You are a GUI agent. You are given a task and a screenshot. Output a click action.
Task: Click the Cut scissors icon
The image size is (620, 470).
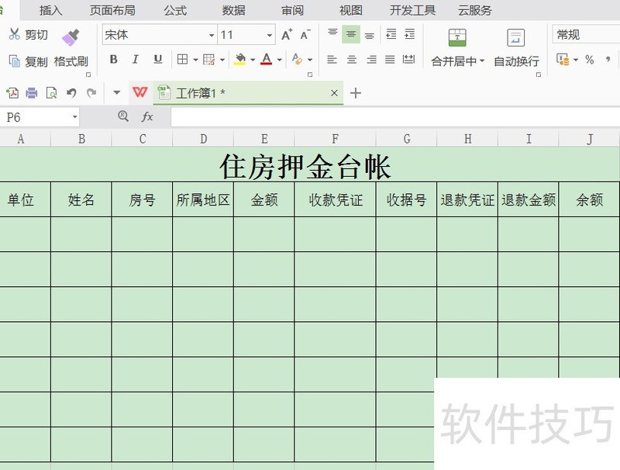tap(15, 34)
